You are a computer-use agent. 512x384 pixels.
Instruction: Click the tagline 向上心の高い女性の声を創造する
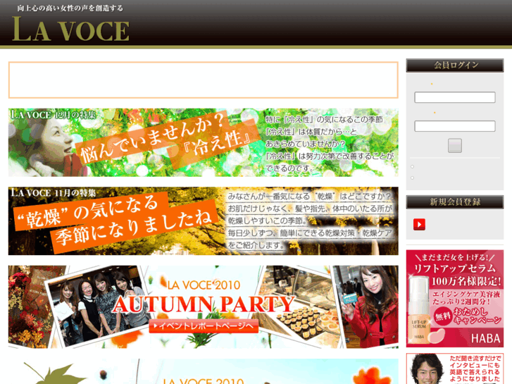(x=70, y=8)
